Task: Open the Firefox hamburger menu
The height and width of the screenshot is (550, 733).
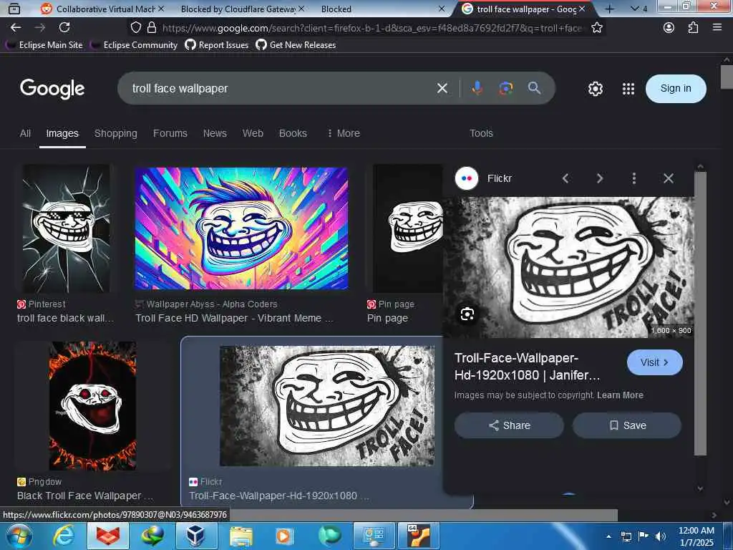Action: point(717,28)
